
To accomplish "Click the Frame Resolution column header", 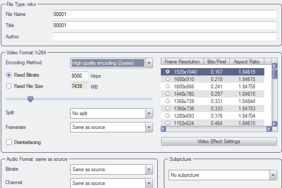I will (182, 61).
